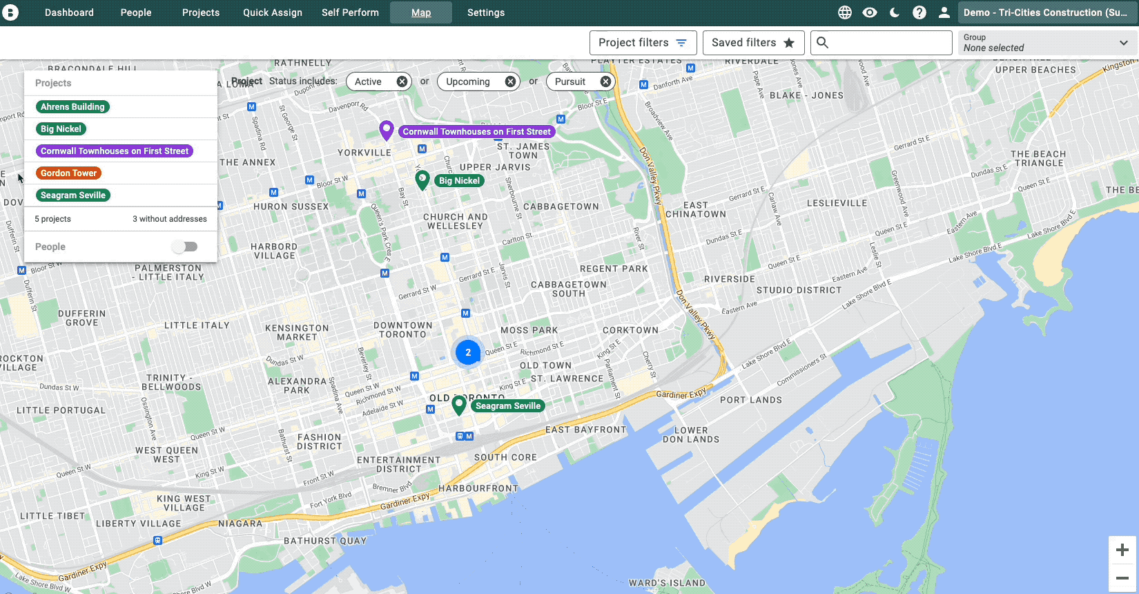Click the '5 projects' count text
This screenshot has height=594, width=1139.
coord(52,219)
